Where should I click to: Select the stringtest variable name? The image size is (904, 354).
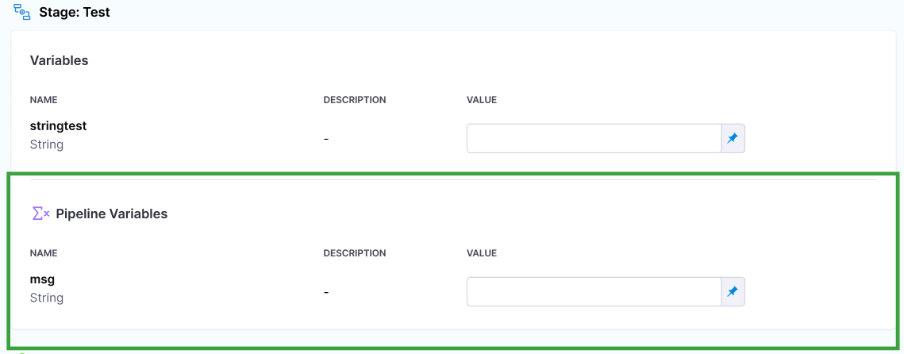coord(58,125)
